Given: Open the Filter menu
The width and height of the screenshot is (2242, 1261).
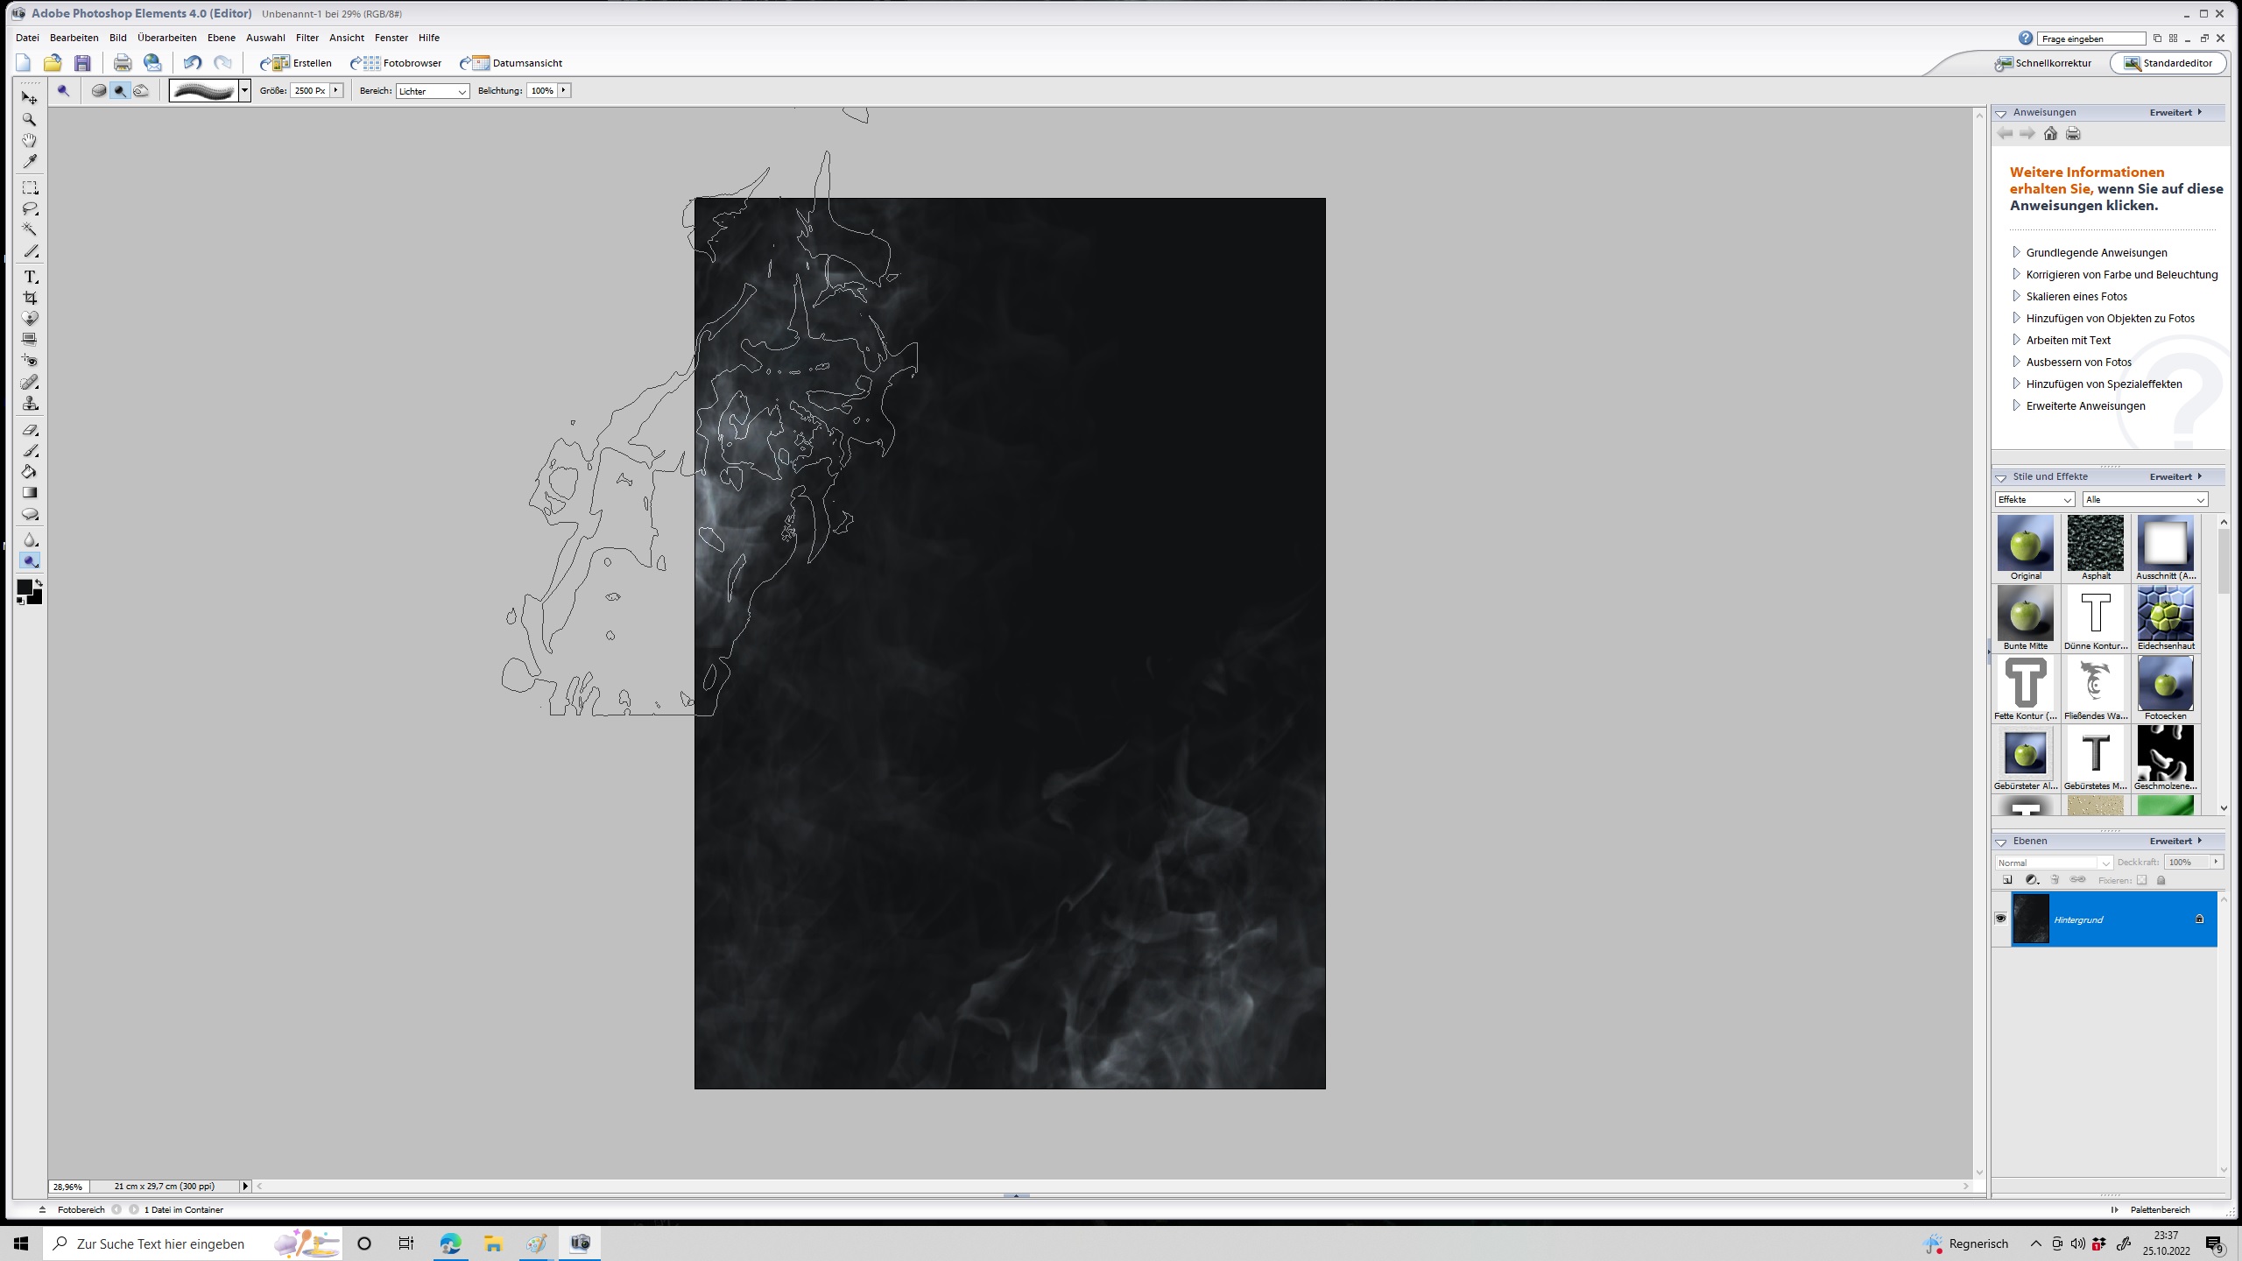Looking at the screenshot, I should pos(307,38).
